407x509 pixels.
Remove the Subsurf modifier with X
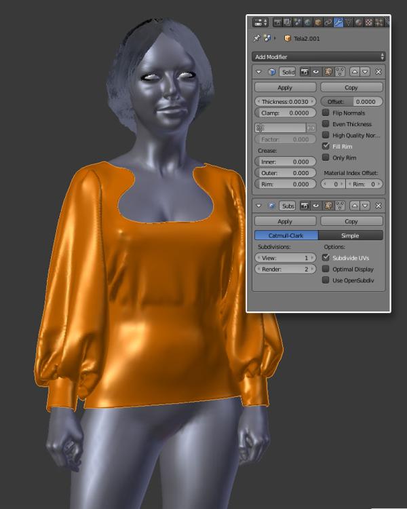click(379, 205)
